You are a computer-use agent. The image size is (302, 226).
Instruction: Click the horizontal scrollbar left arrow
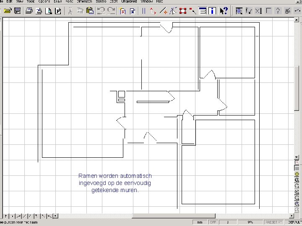click(55, 216)
